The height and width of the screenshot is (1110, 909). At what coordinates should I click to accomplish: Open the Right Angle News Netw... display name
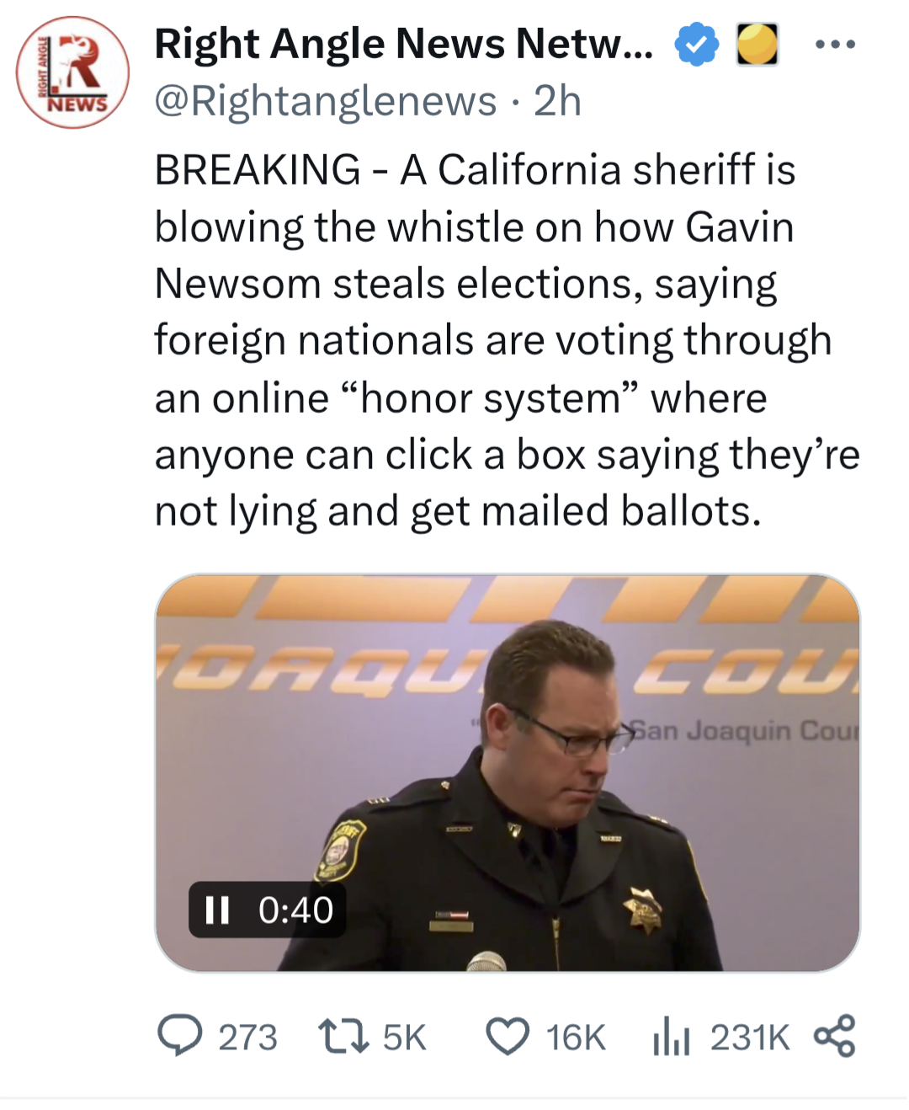(403, 44)
